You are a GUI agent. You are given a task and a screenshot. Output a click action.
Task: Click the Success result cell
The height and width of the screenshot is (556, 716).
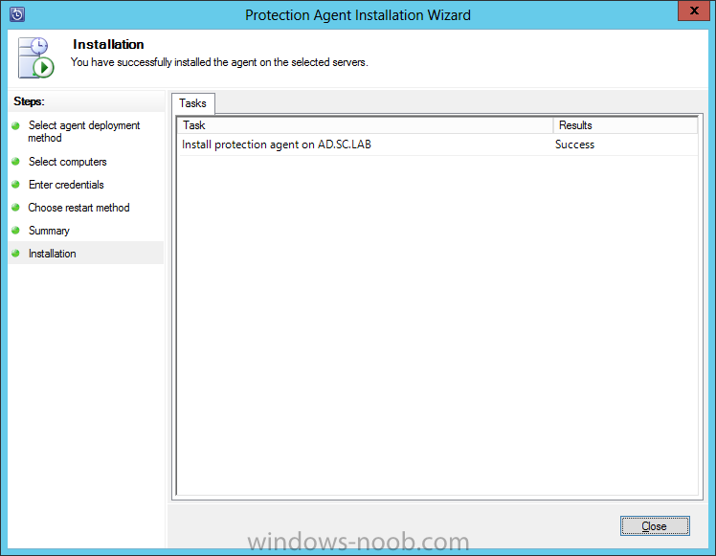click(574, 145)
